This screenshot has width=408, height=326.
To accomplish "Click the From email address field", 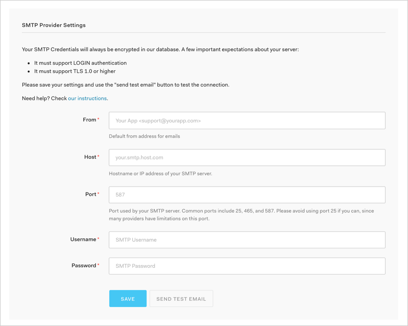I will tap(247, 120).
